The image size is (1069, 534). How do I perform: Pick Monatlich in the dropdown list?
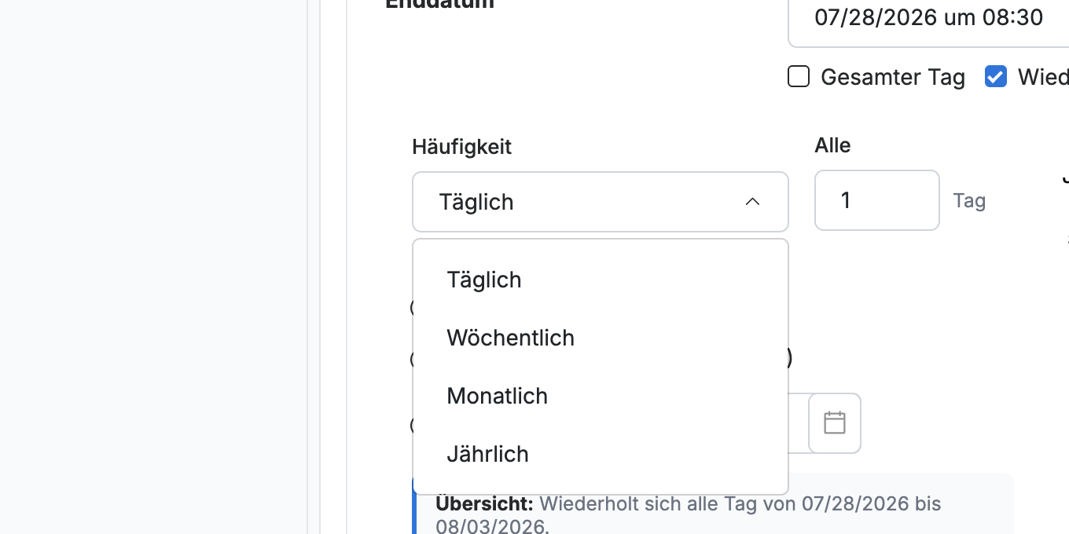601,396
